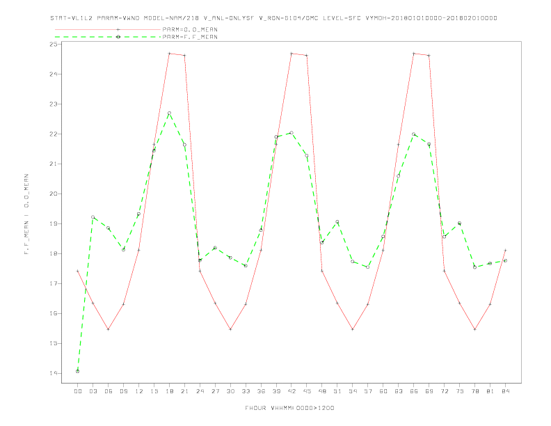Click the green circle data point at hour 42
551x426 pixels.
292,133
